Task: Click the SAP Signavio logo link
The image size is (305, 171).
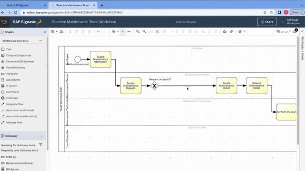Action: tap(27, 22)
